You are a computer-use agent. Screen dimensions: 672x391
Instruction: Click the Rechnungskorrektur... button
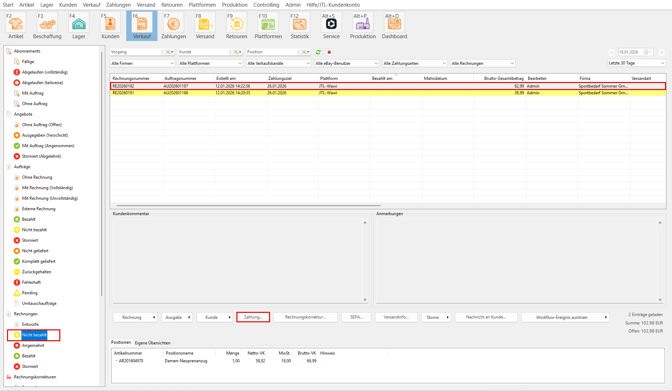pos(305,317)
